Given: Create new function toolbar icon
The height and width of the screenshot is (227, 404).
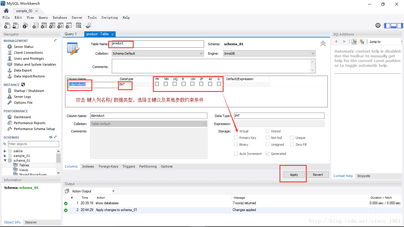Looking at the screenshot, I should [69, 26].
